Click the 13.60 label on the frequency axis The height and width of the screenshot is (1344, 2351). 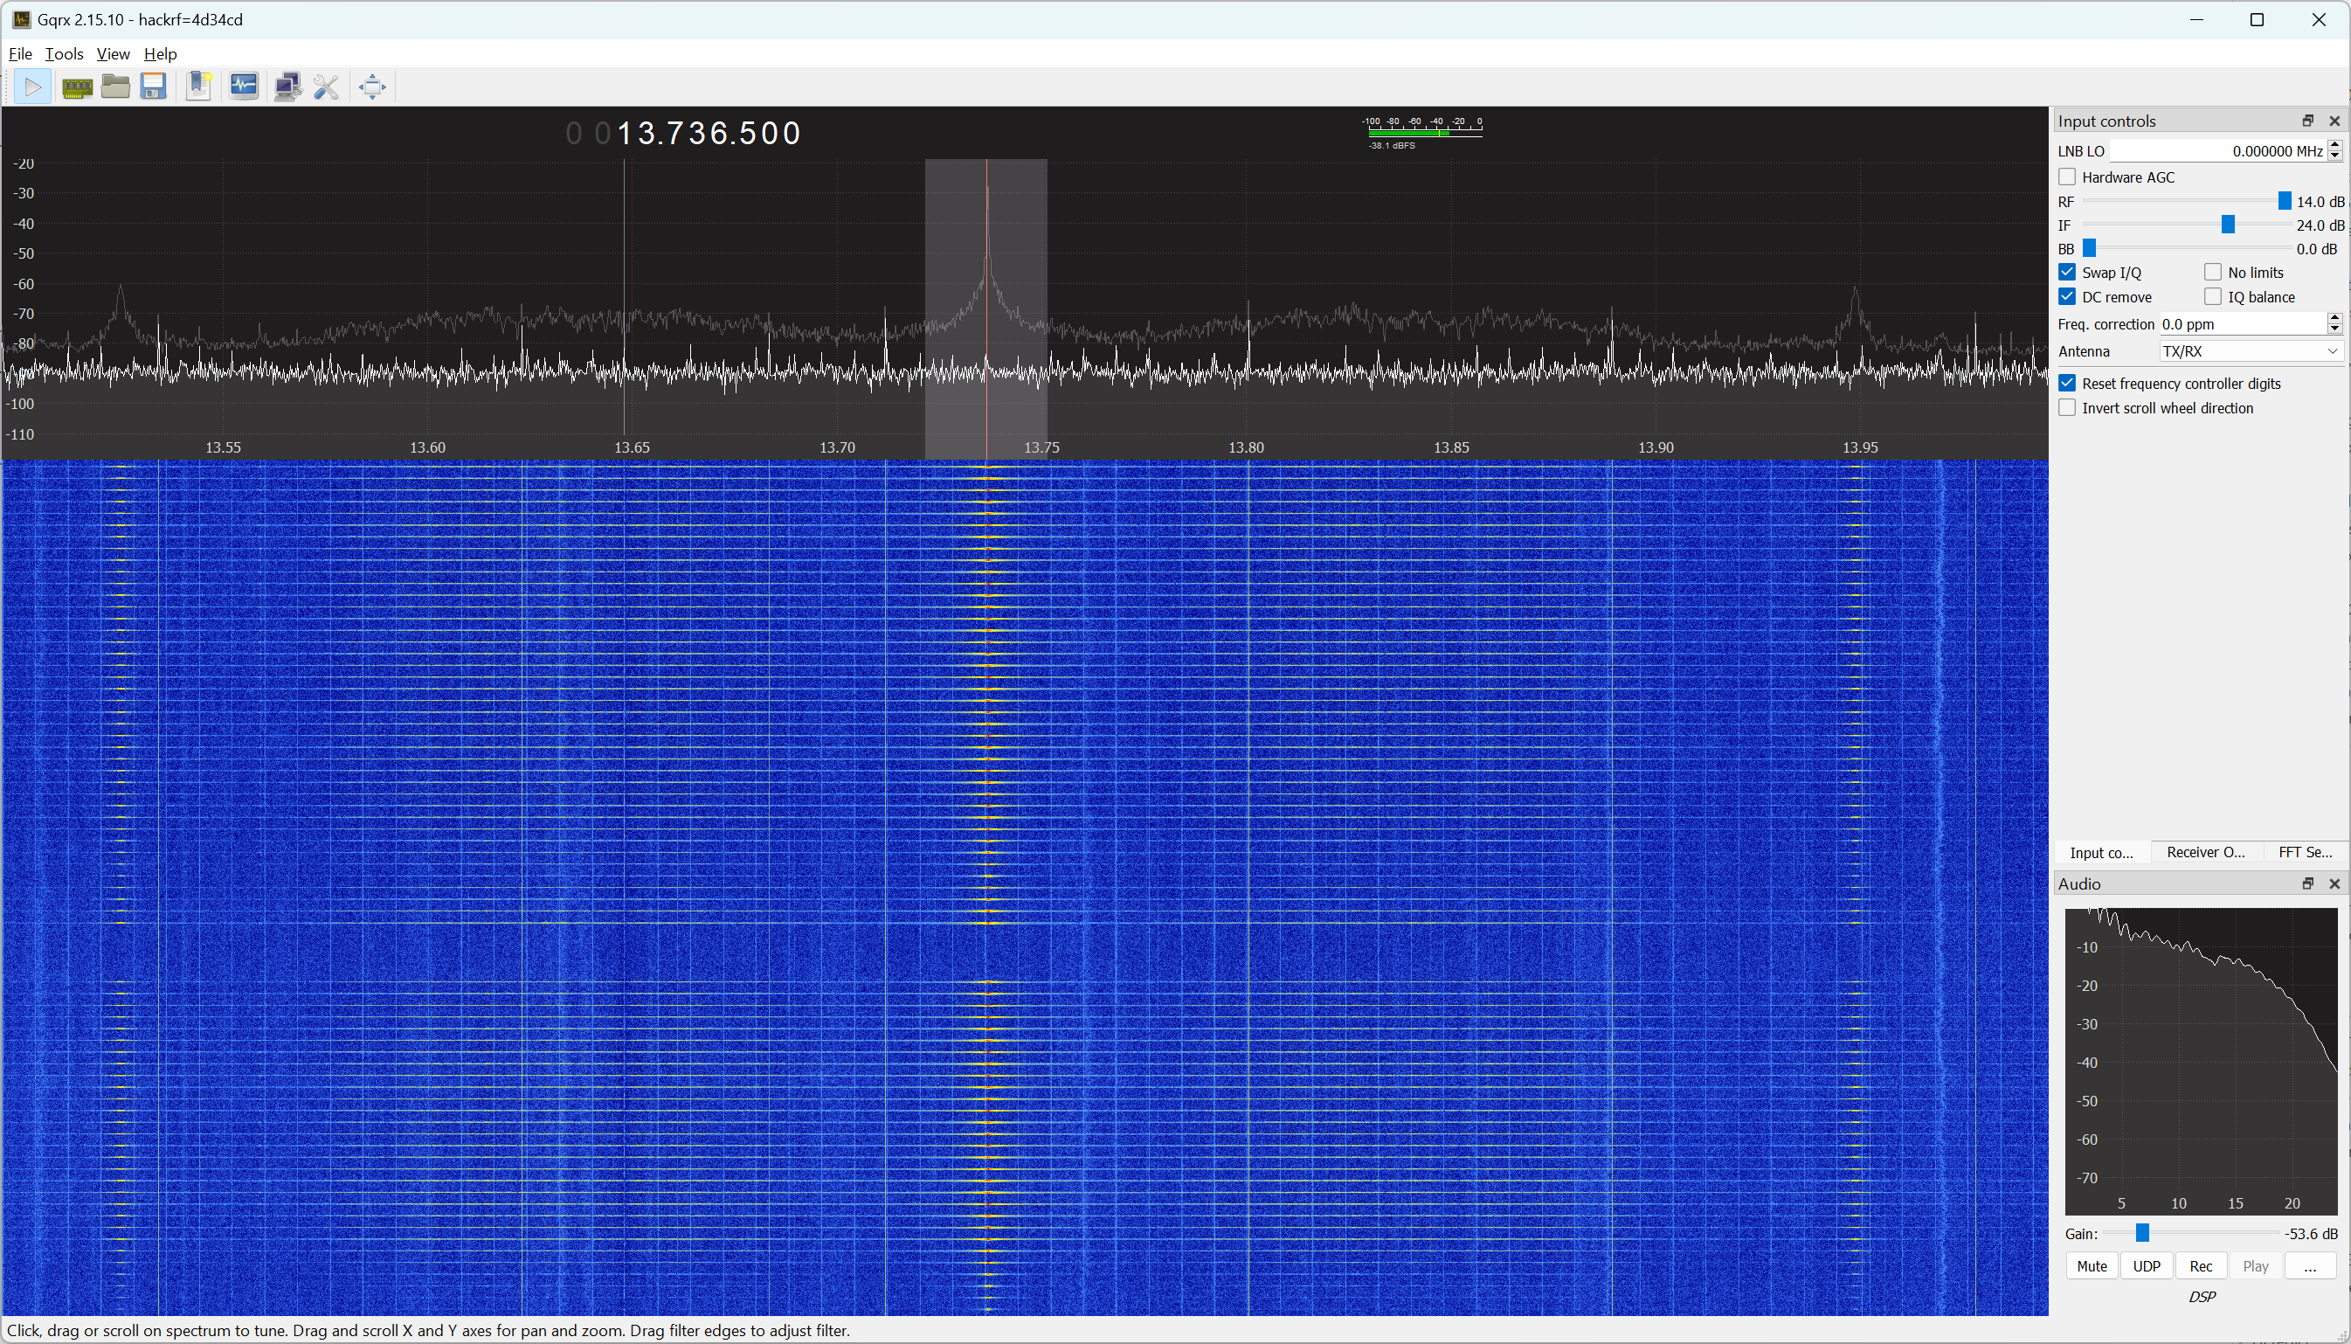click(427, 447)
